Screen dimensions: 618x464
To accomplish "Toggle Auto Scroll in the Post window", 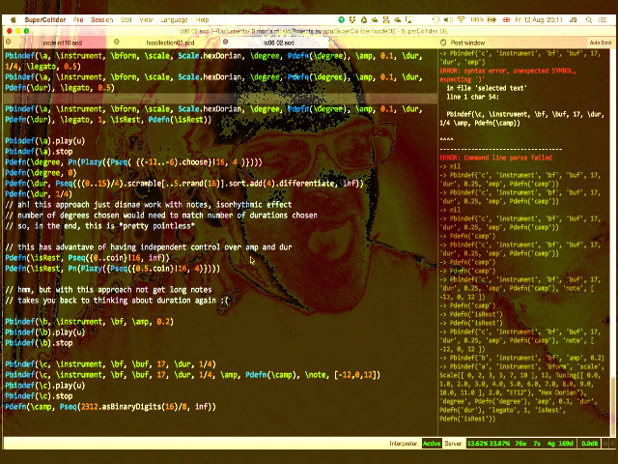I will 600,43.
